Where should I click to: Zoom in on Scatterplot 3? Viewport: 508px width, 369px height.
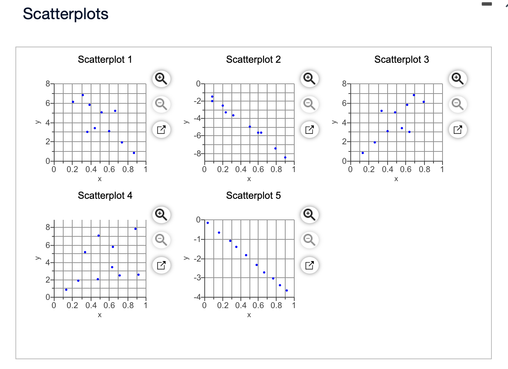[x=458, y=79]
